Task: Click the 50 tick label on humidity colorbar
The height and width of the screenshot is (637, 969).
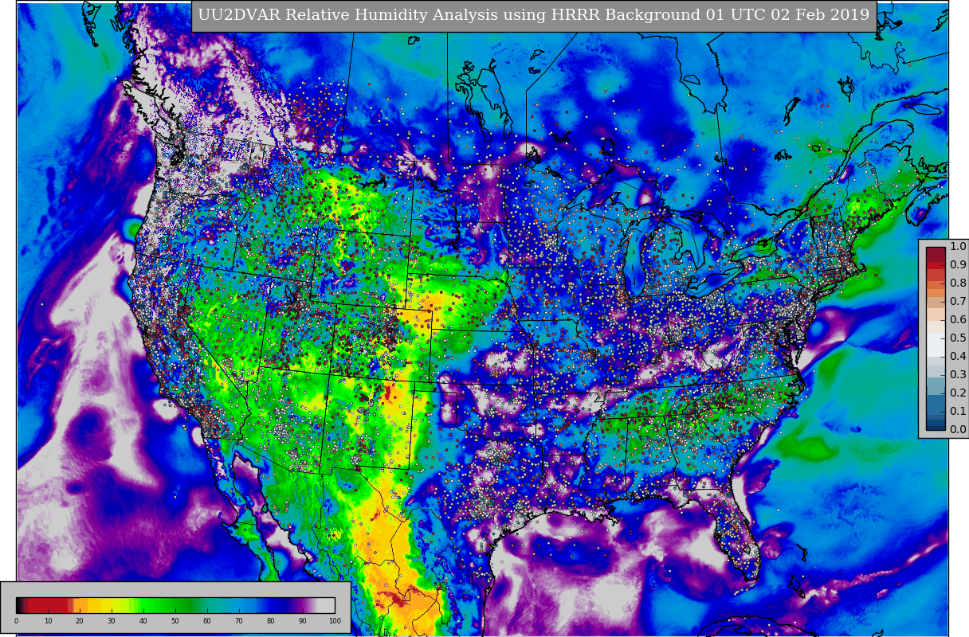Action: [175, 621]
